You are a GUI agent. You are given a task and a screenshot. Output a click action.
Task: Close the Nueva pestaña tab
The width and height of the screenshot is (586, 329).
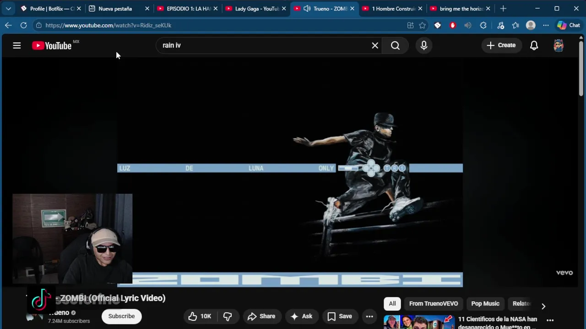147,8
